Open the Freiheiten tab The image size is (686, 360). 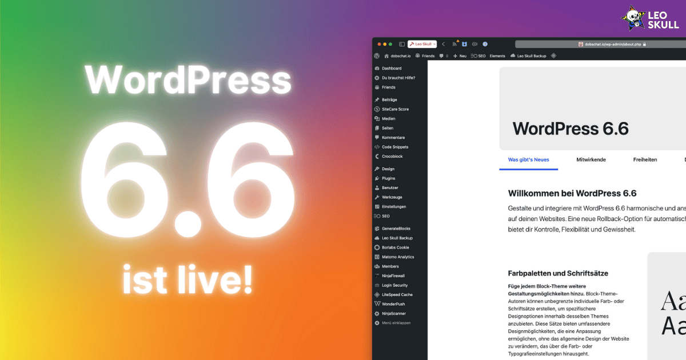pyautogui.click(x=645, y=159)
